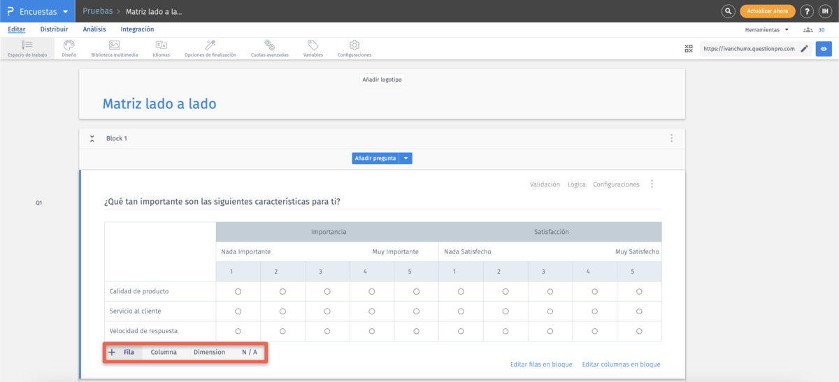Select Satisfacción 5 for Servicio al cliente
Viewport: 839px width, 382px height.
click(639, 311)
